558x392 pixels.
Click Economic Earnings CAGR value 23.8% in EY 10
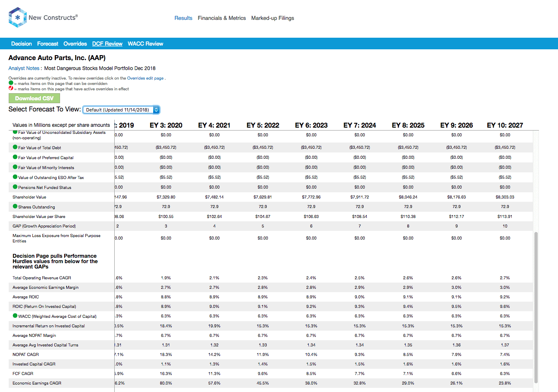coord(505,383)
